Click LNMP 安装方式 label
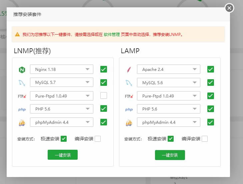The image size is (243, 184). click(x=26, y=139)
